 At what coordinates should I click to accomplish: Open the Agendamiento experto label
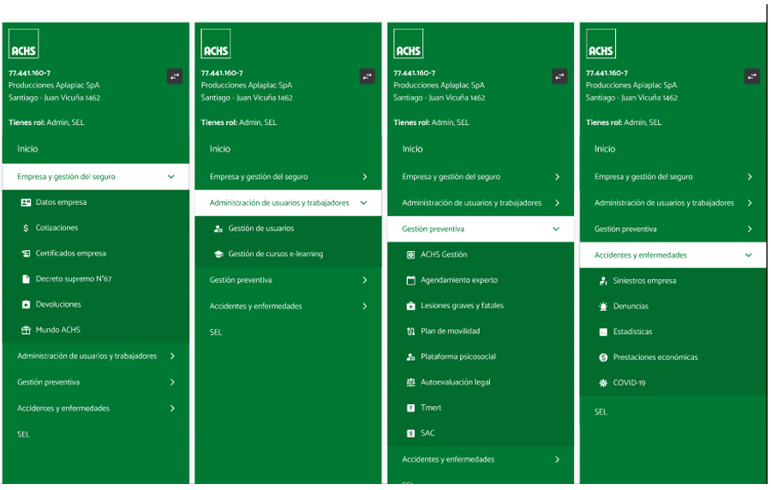coord(459,280)
